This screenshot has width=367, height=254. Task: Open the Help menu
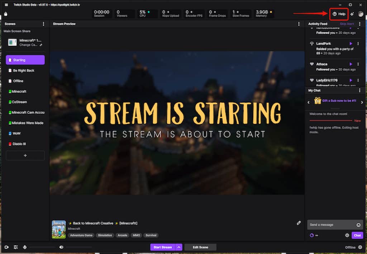339,14
